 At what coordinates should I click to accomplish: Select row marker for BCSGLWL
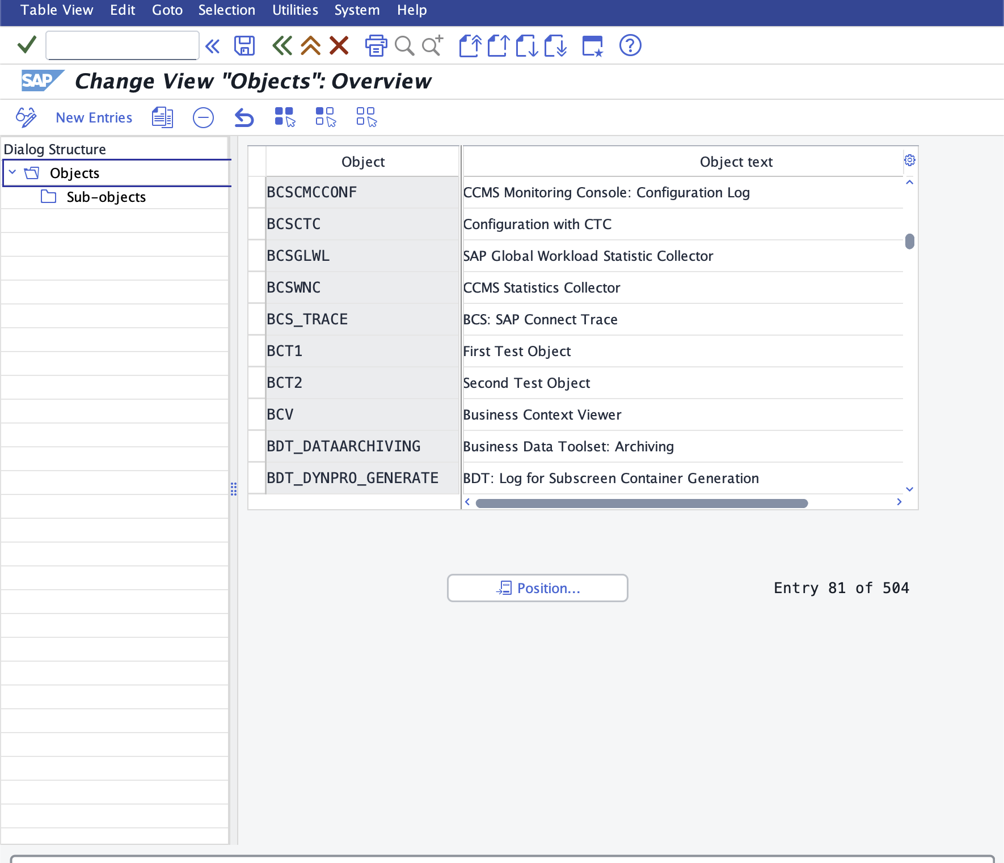point(257,256)
